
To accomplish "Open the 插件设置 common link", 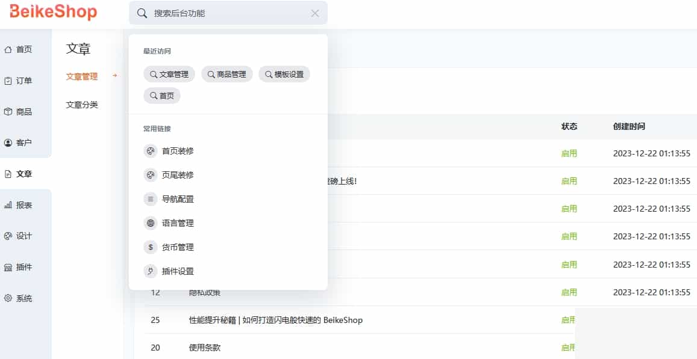I will 178,271.
